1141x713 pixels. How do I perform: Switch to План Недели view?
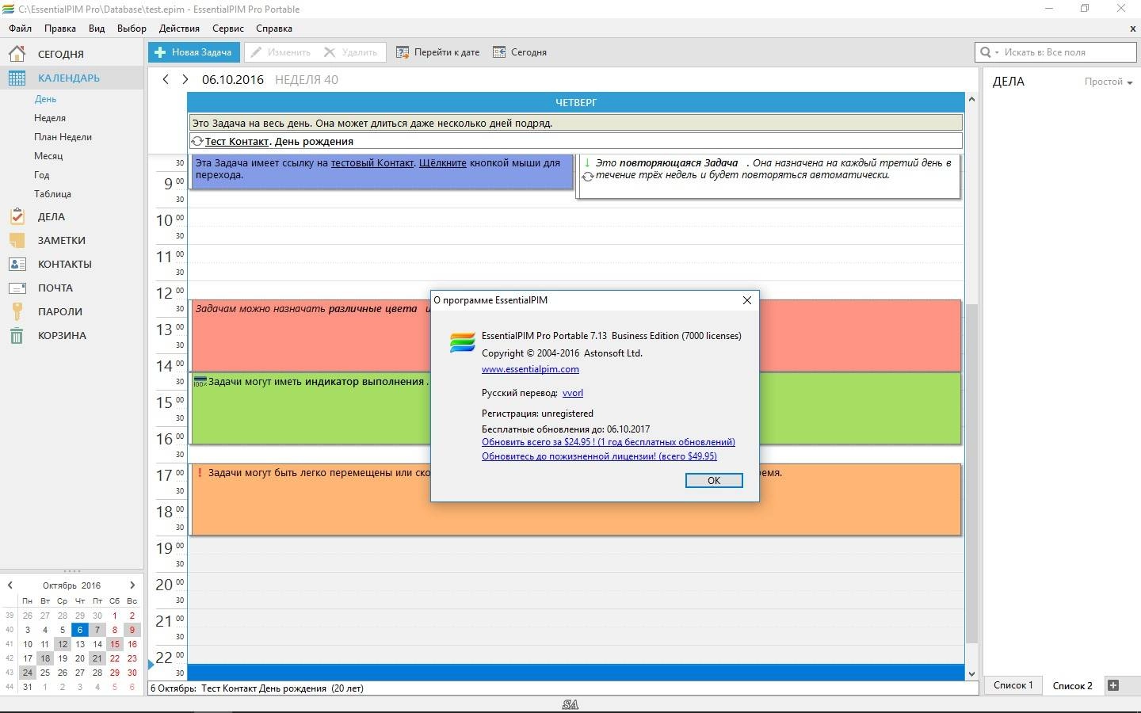(63, 137)
